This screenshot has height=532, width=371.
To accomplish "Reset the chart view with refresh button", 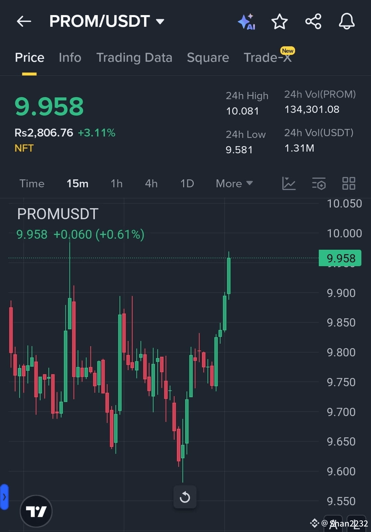I will [x=185, y=497].
